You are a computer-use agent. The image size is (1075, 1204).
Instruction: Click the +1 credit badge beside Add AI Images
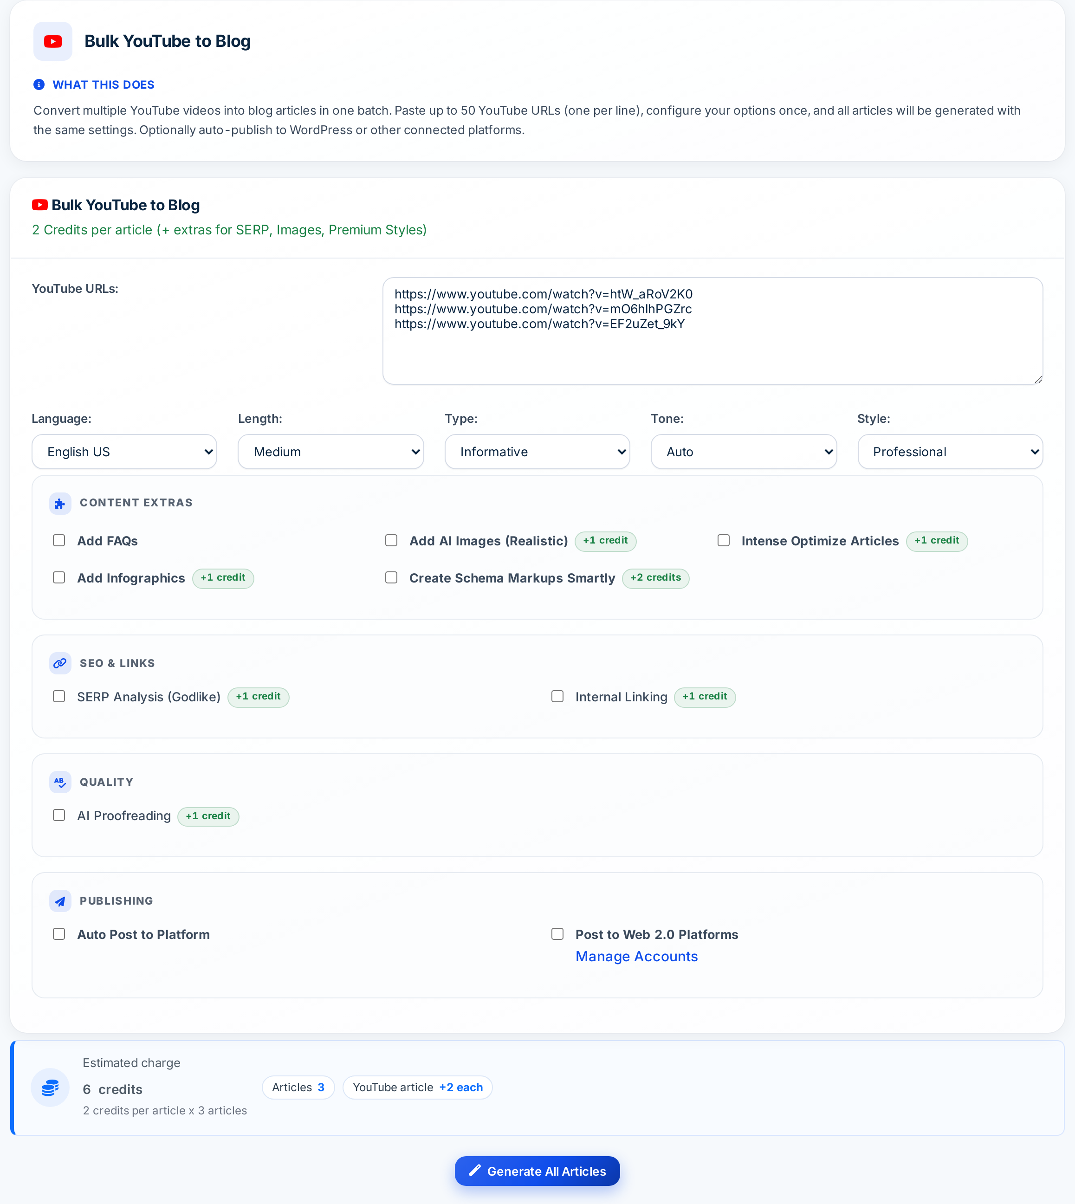click(605, 541)
